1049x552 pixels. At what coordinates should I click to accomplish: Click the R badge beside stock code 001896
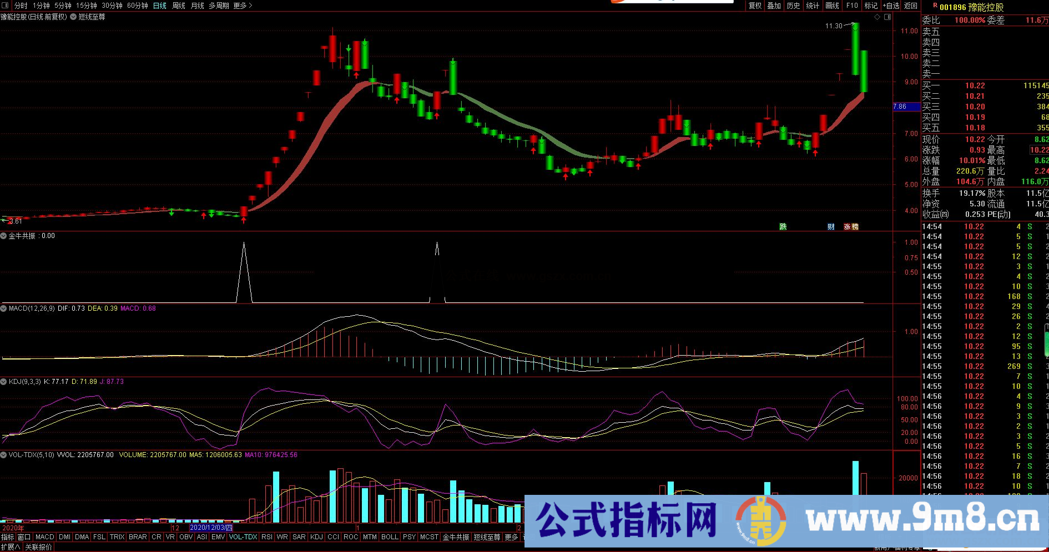tap(935, 6)
